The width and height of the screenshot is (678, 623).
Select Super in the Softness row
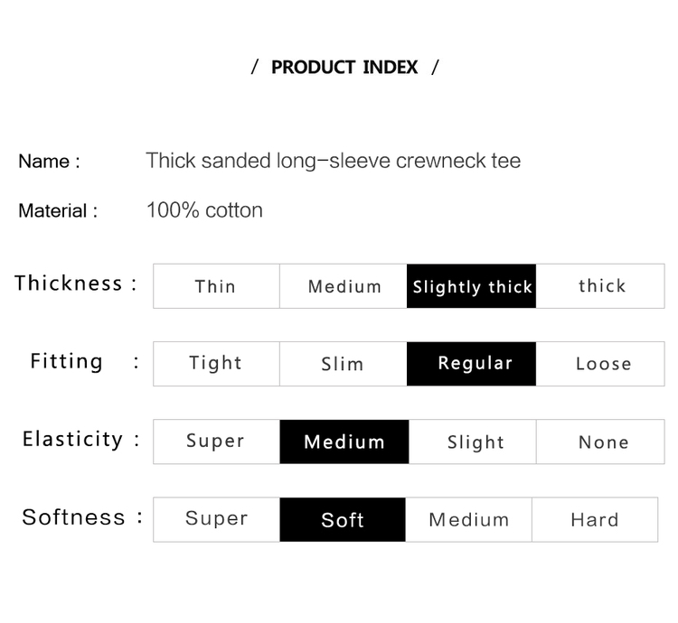[216, 520]
